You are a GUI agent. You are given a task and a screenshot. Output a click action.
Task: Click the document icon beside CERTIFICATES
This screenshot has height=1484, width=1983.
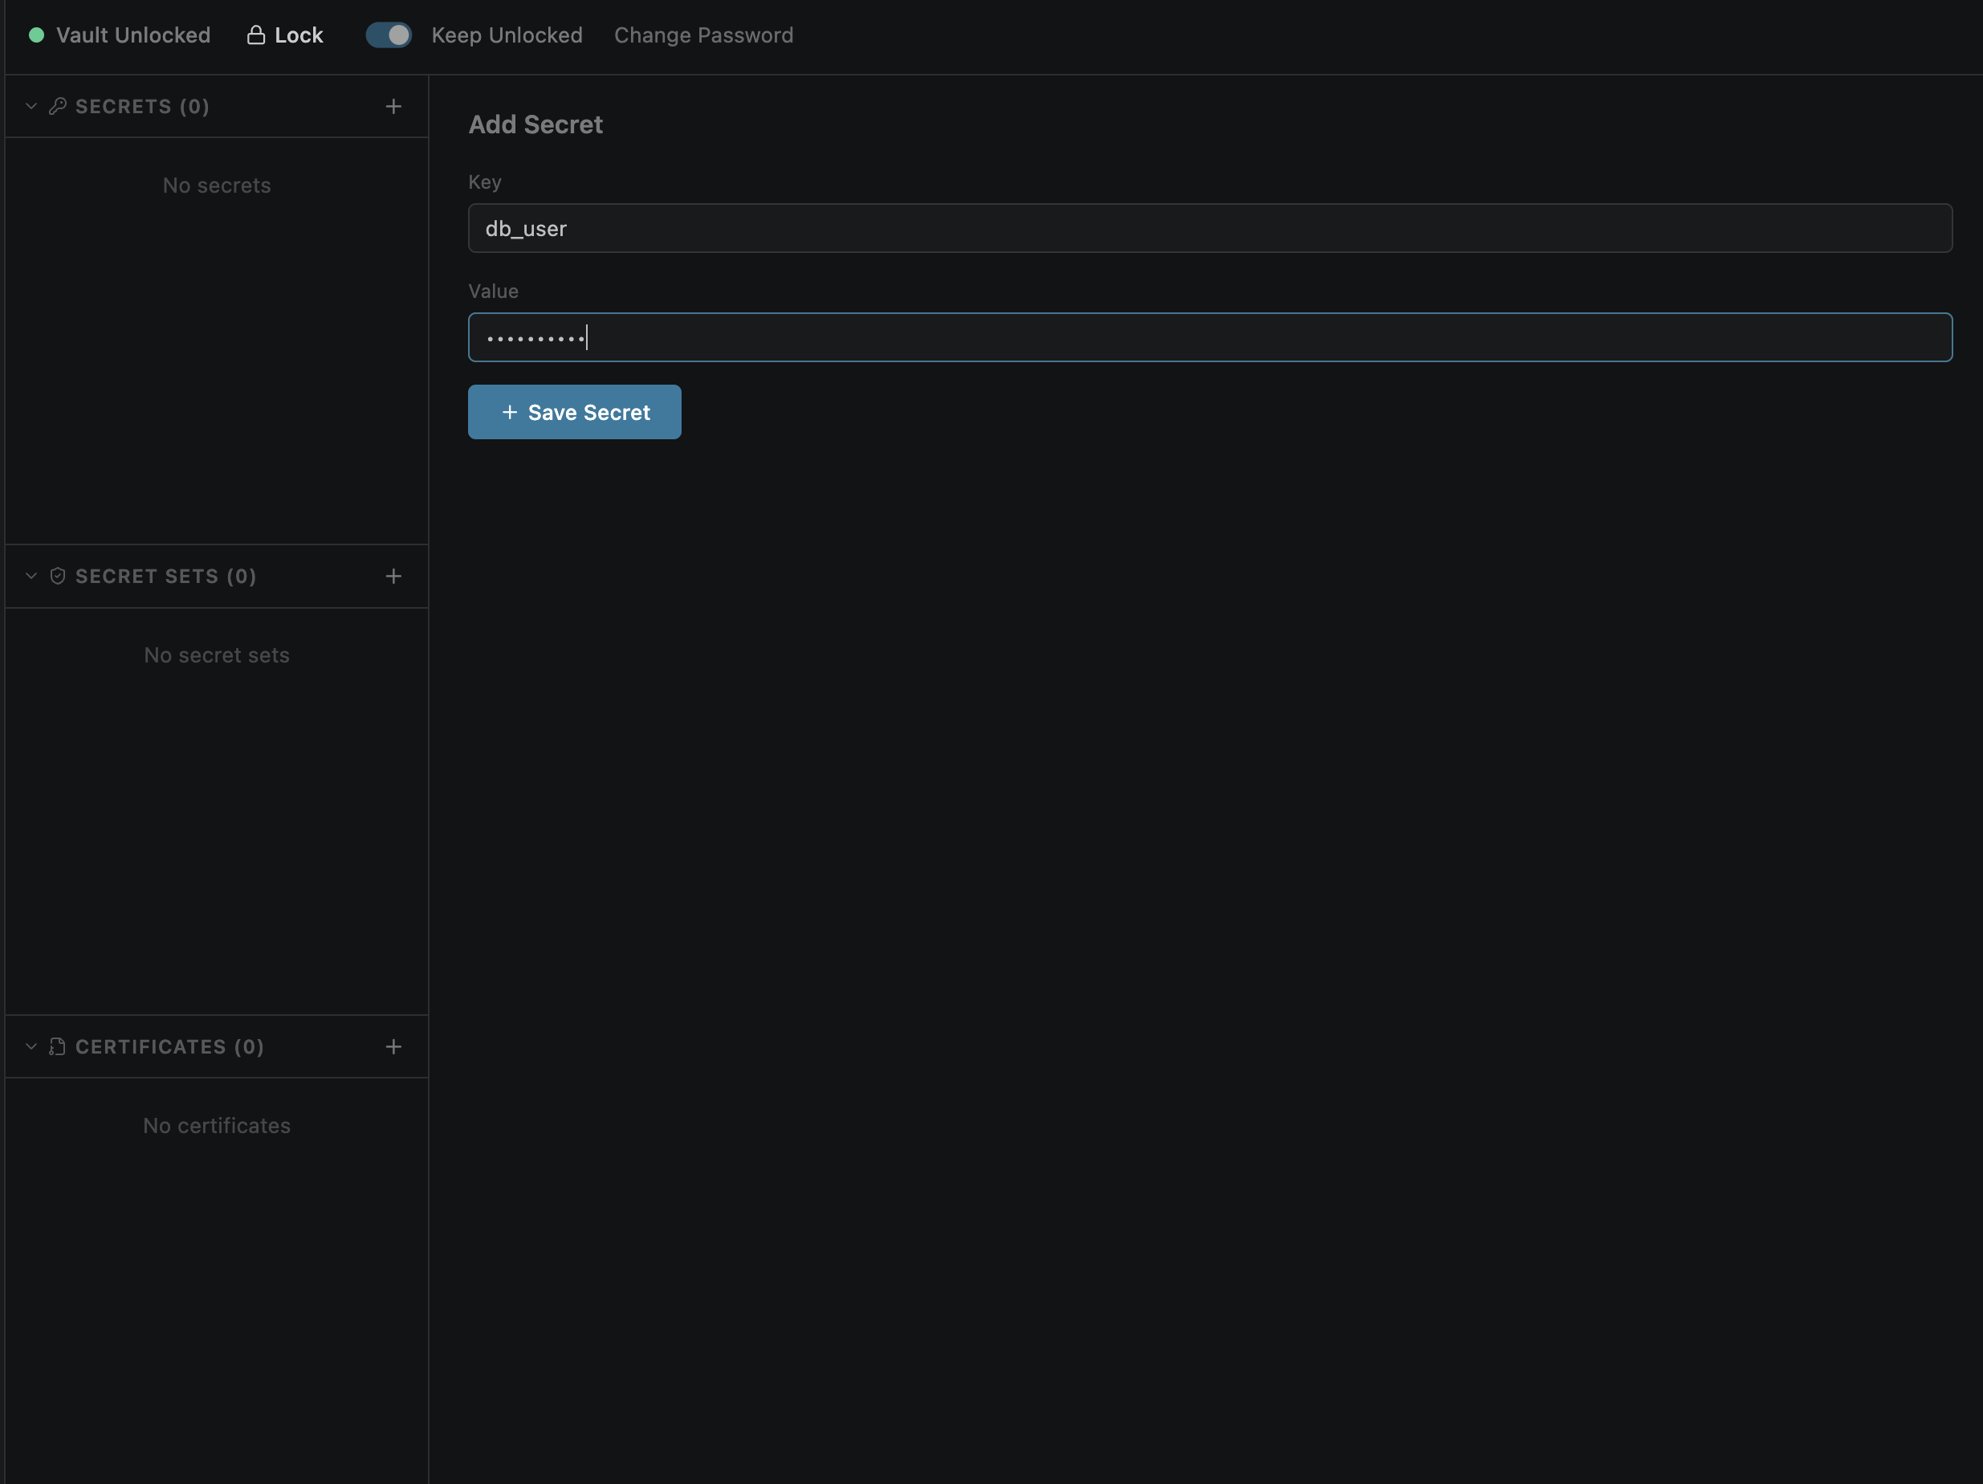[x=57, y=1046]
